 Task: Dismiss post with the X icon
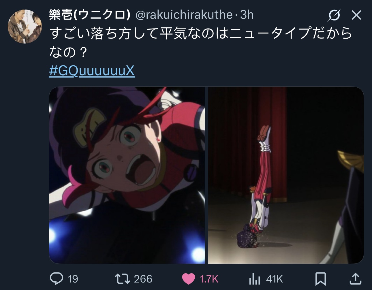point(356,15)
